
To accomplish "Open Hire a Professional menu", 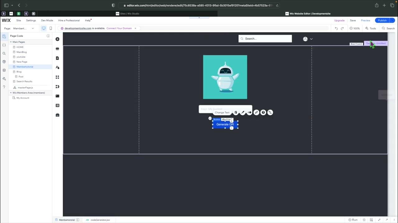I will click(69, 20).
